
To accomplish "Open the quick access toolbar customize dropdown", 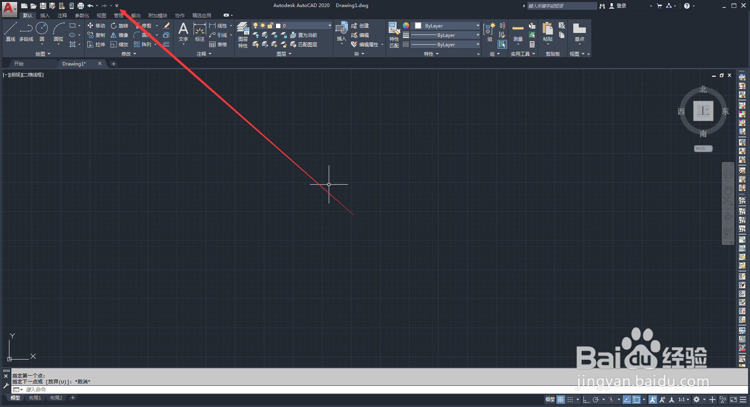I will coord(117,6).
